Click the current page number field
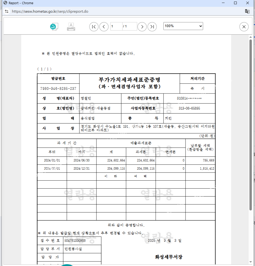 coord(116,26)
